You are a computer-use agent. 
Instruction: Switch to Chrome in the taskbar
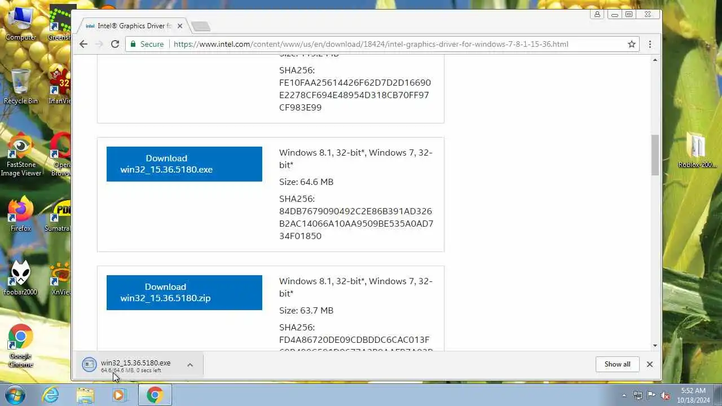pyautogui.click(x=155, y=395)
